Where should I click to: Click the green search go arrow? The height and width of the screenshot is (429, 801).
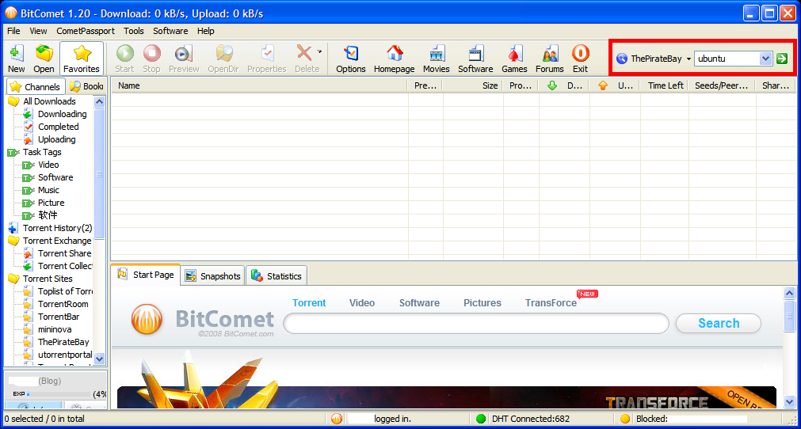(781, 59)
